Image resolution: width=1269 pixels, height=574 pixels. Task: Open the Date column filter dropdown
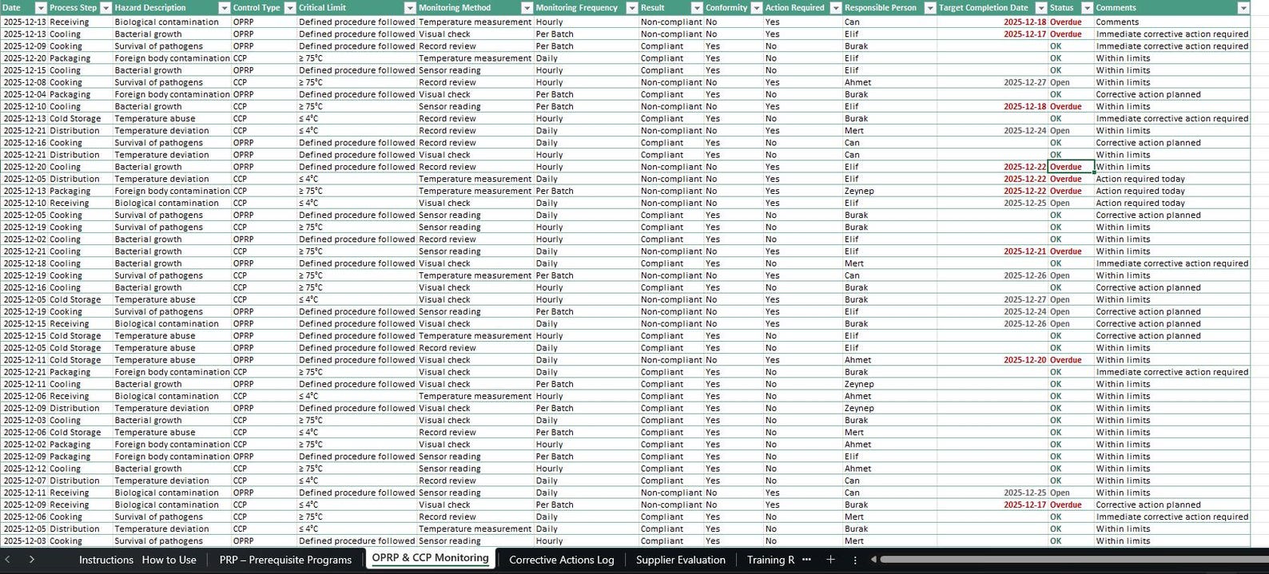tap(41, 8)
